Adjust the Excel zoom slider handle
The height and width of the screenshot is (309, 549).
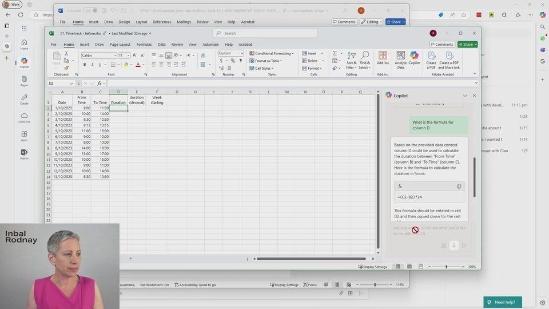pos(446,267)
